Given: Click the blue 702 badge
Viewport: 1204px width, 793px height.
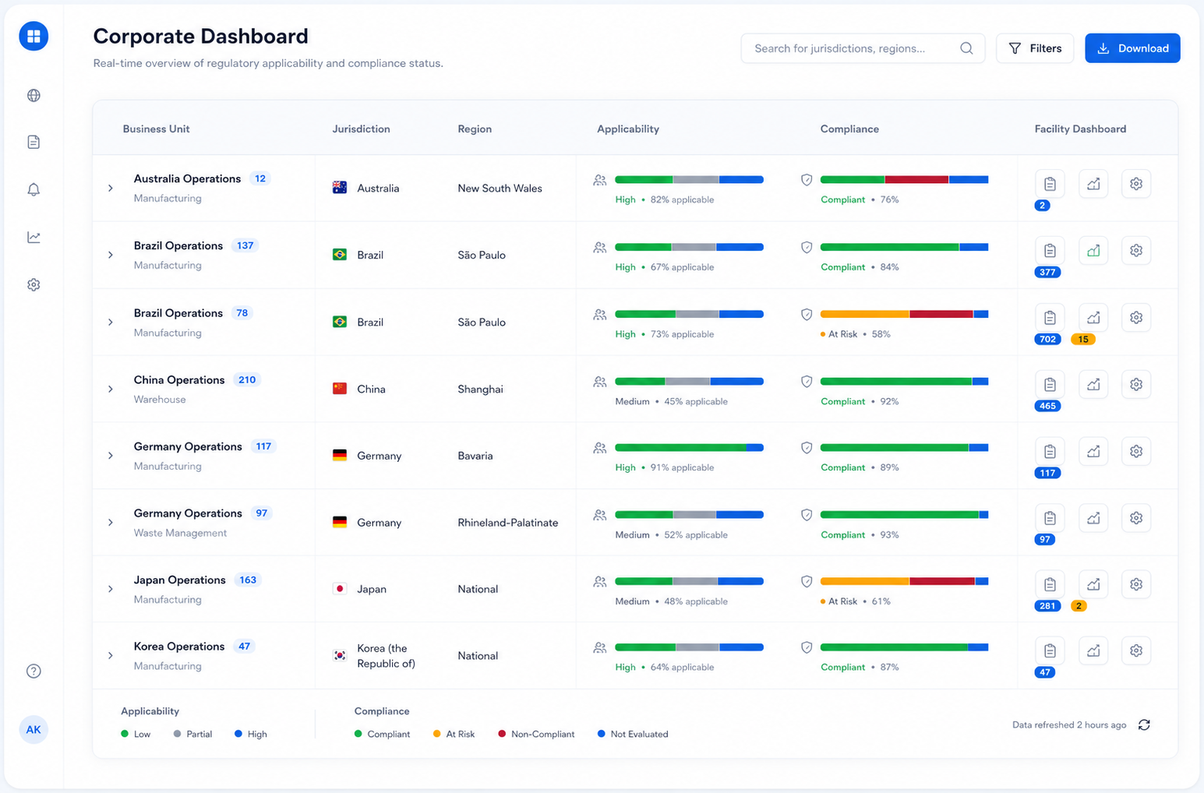Looking at the screenshot, I should 1048,339.
